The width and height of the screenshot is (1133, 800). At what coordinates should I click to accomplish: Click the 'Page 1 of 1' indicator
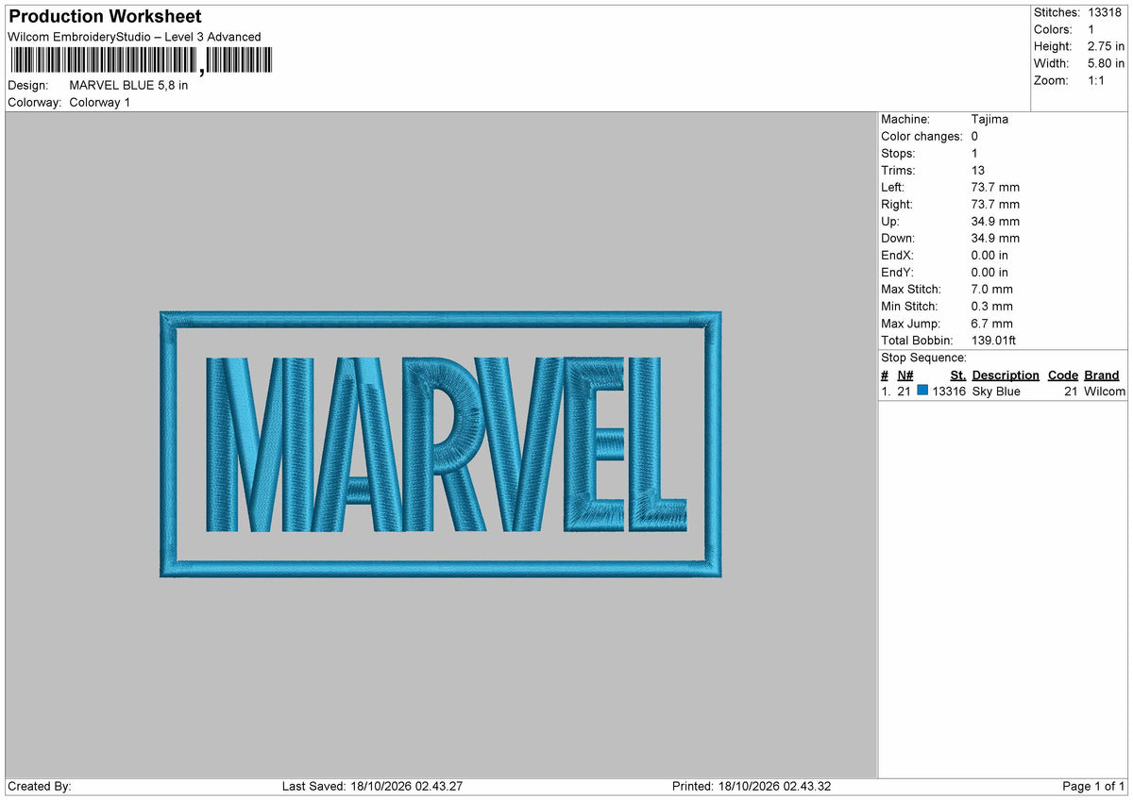[1093, 786]
